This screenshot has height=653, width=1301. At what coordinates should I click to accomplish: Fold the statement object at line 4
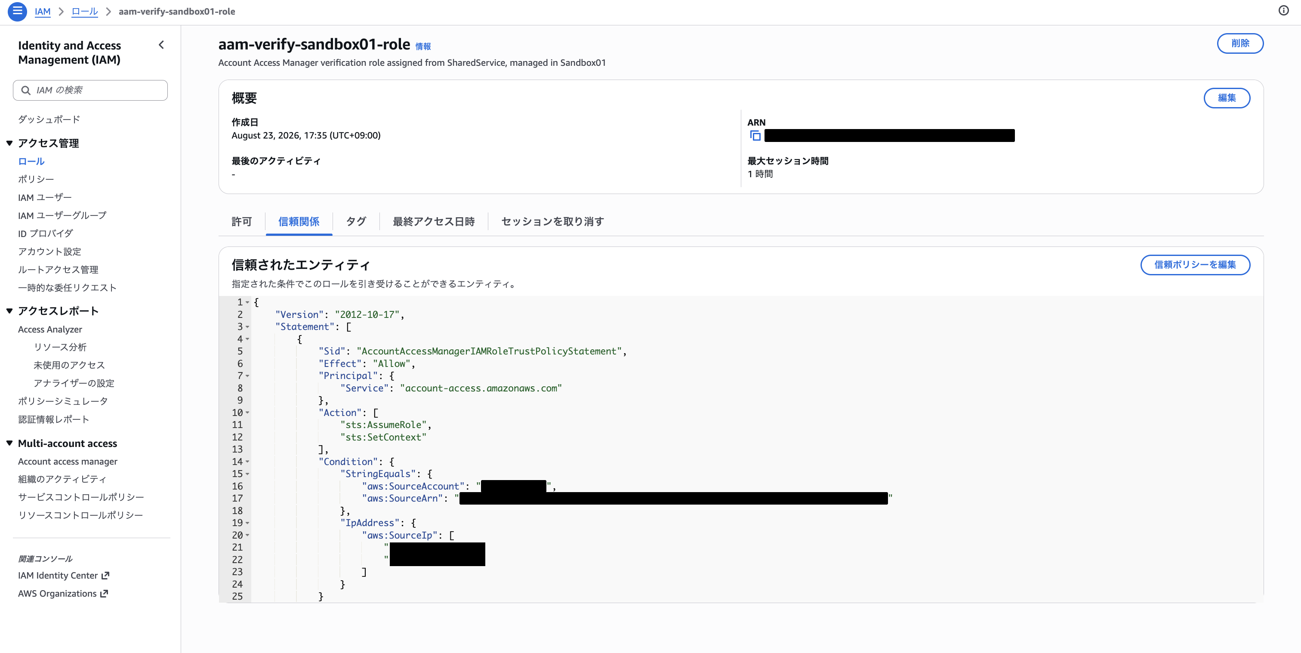(x=247, y=339)
